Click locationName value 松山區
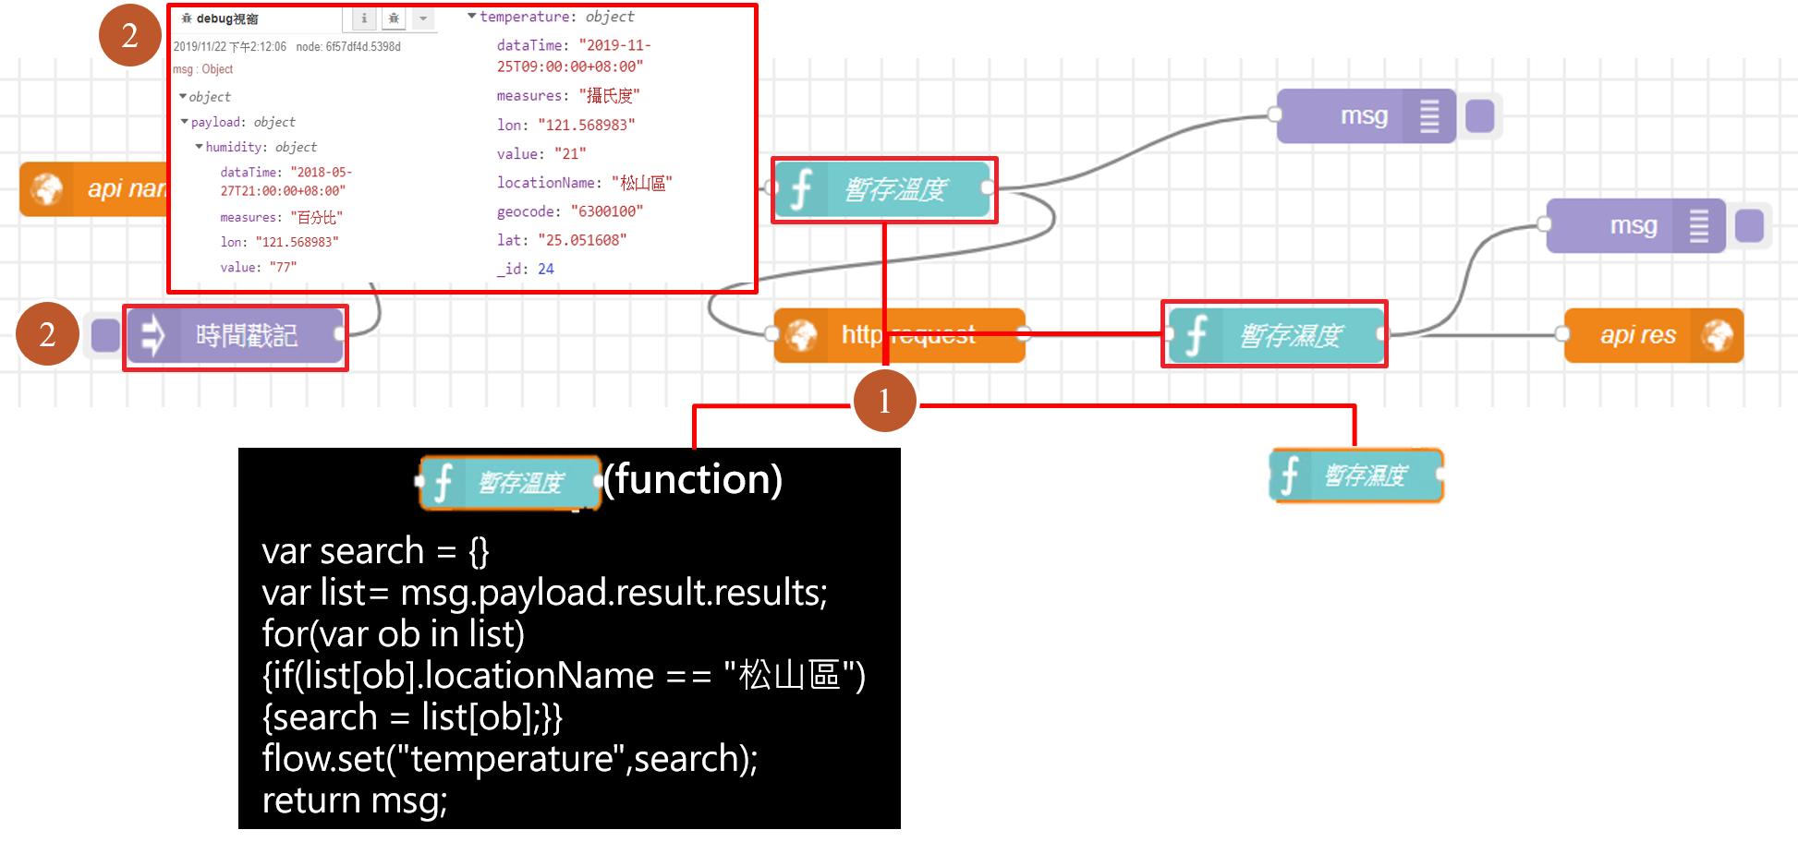The height and width of the screenshot is (842, 1798). coord(642,183)
